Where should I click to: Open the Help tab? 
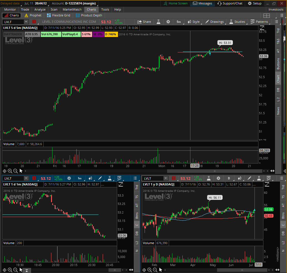click(x=117, y=9)
